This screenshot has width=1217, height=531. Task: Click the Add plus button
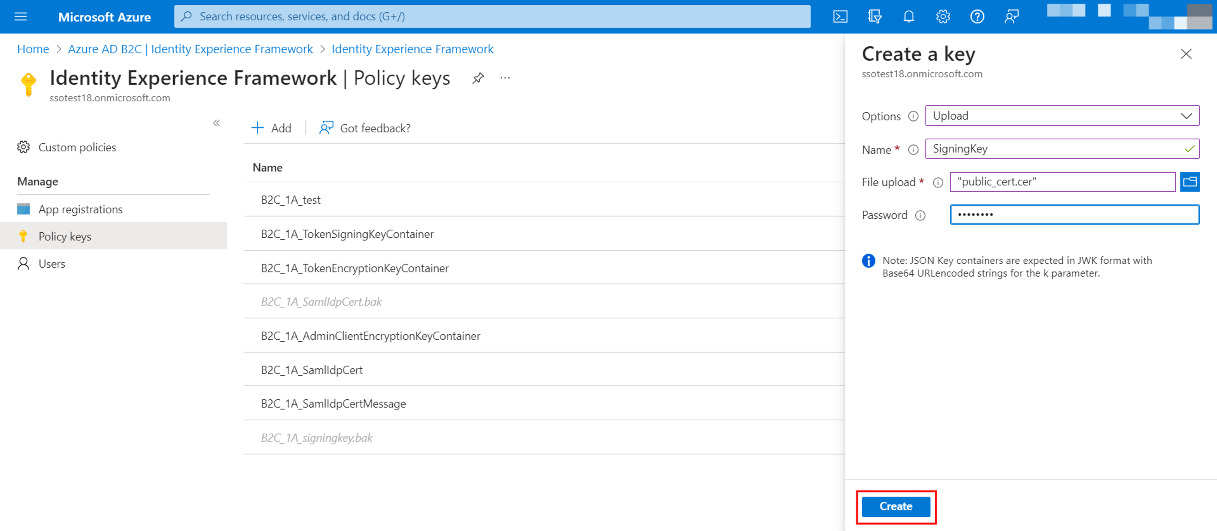[271, 128]
